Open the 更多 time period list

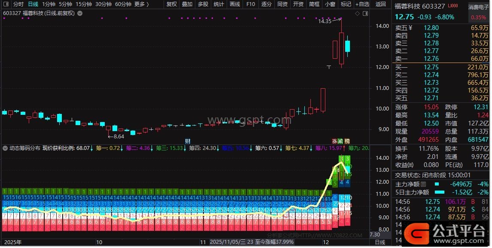click(141, 4)
